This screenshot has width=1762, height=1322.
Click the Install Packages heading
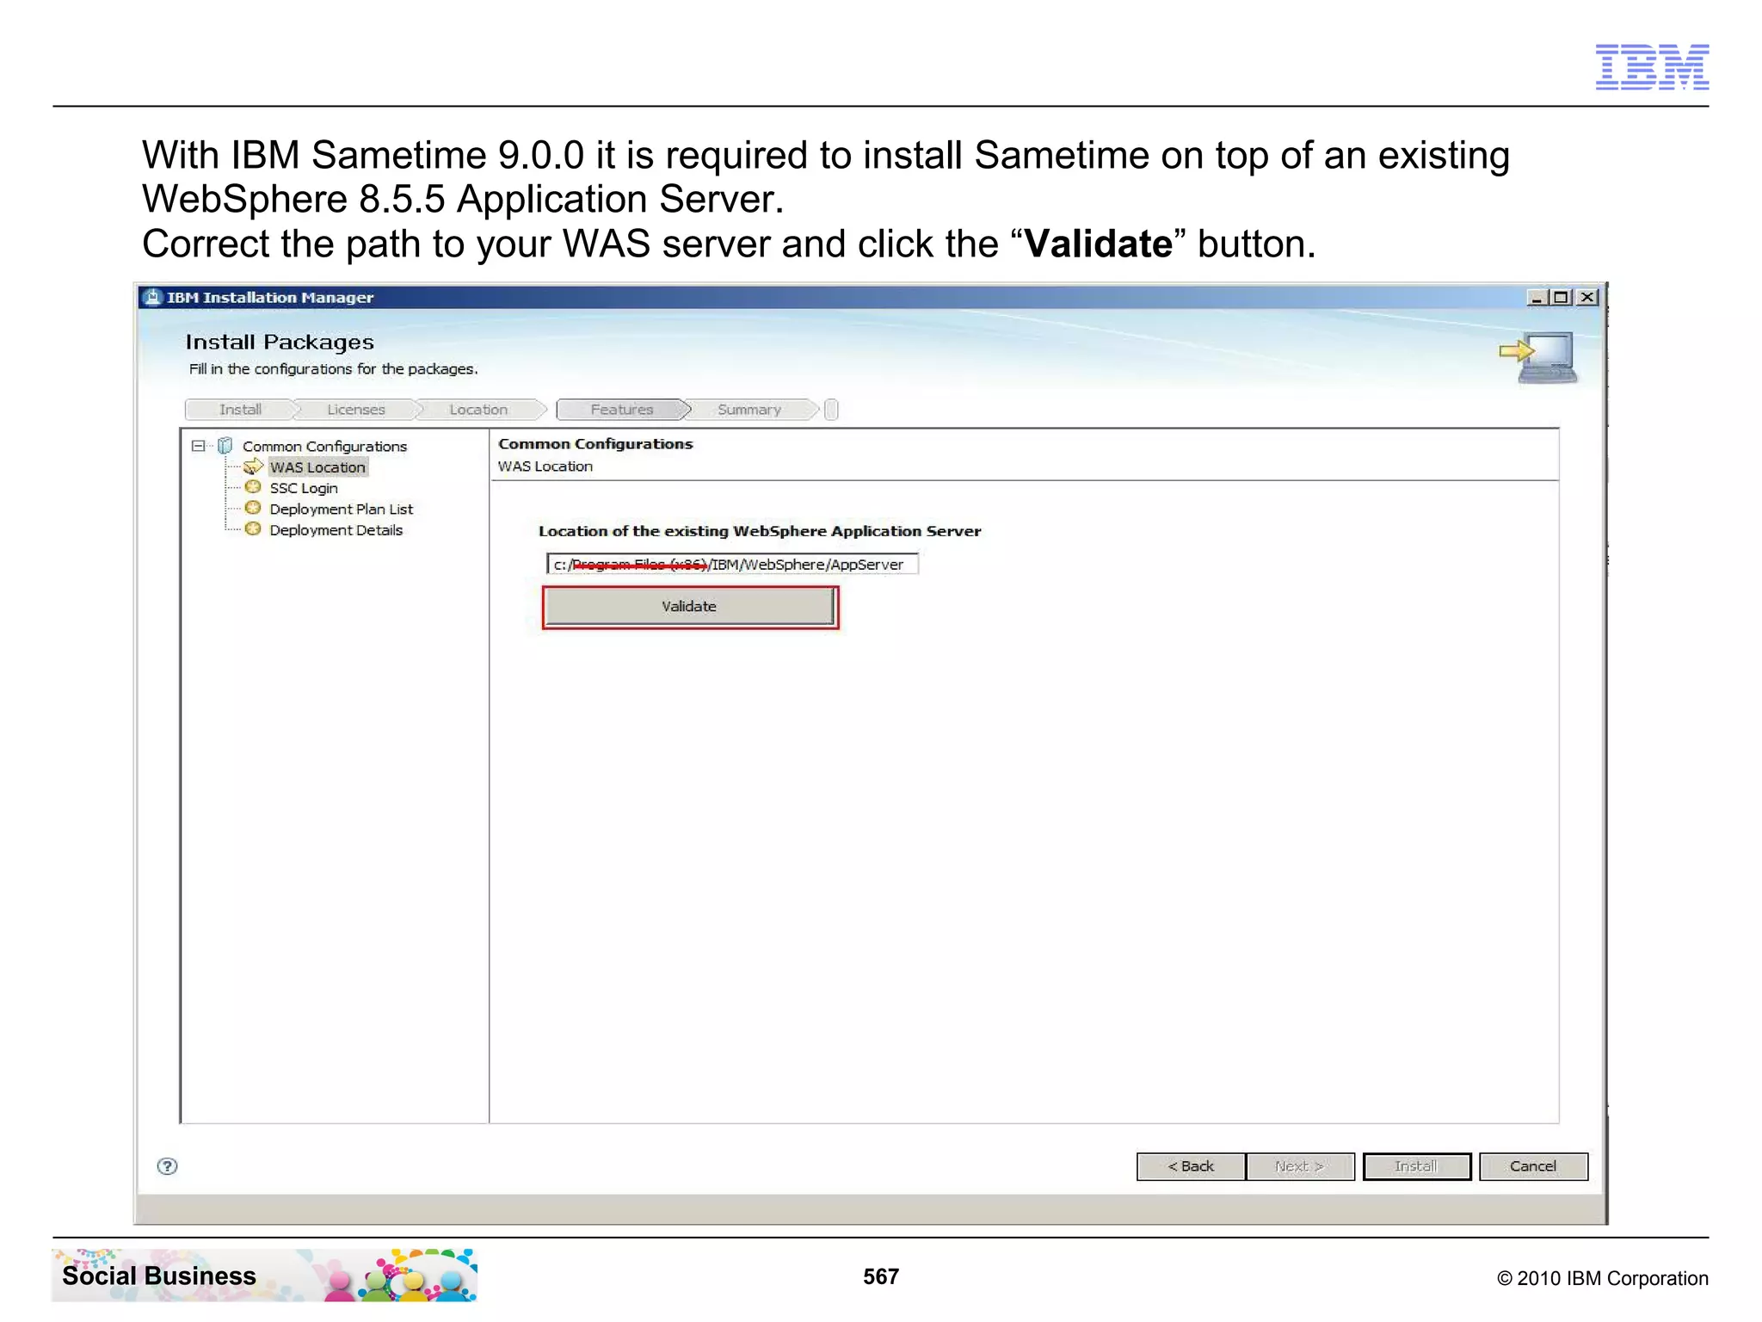click(280, 343)
